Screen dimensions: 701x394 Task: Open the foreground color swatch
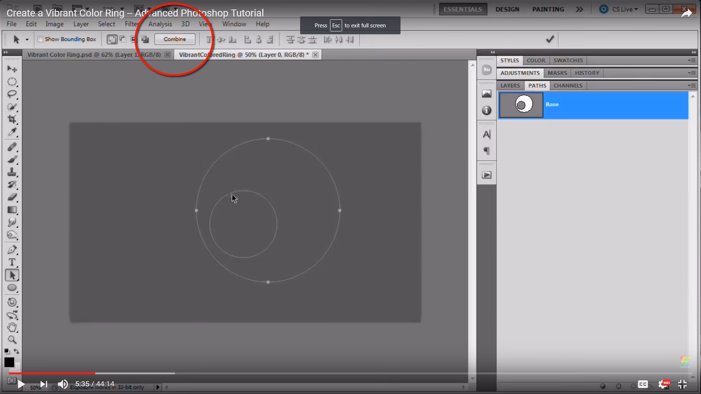pyautogui.click(x=9, y=362)
